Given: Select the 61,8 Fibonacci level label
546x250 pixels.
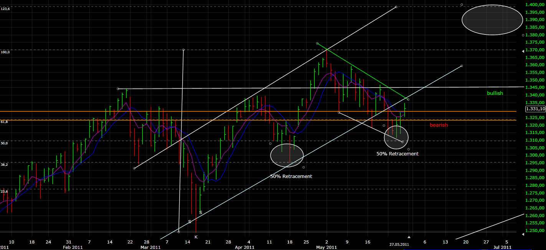Looking at the screenshot, I should (5, 122).
